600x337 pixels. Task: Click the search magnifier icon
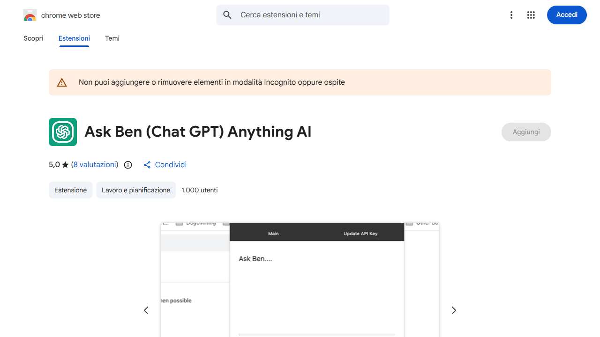tap(227, 15)
